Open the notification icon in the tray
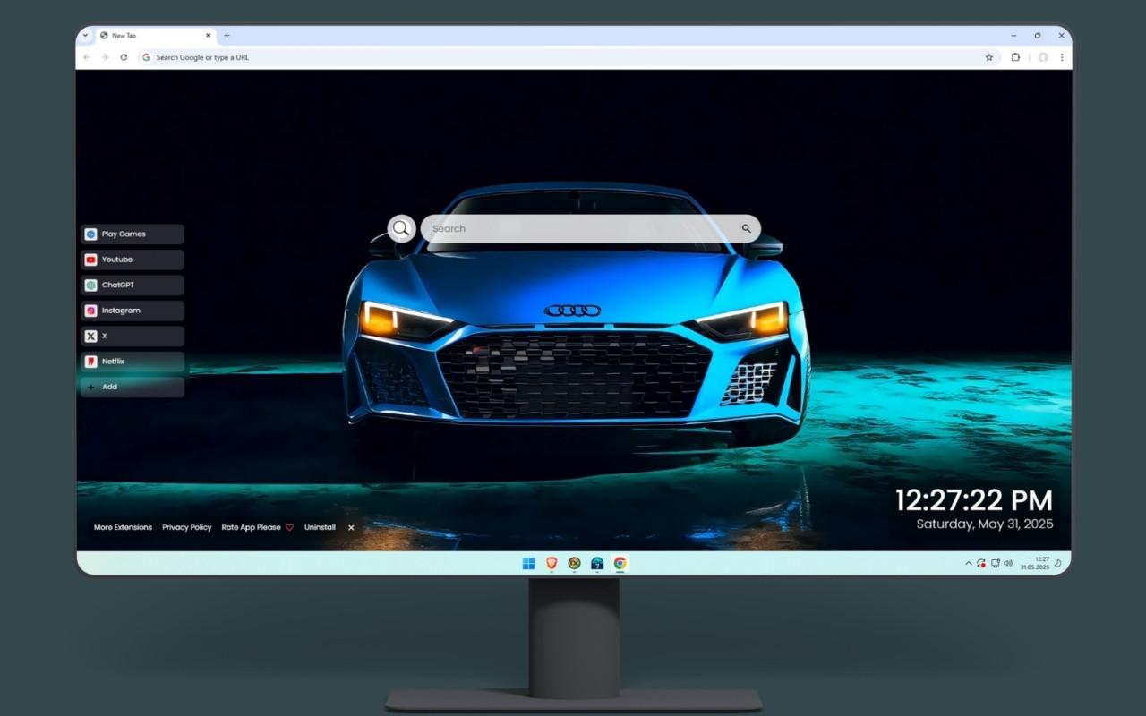1146x716 pixels. pyautogui.click(x=1058, y=564)
